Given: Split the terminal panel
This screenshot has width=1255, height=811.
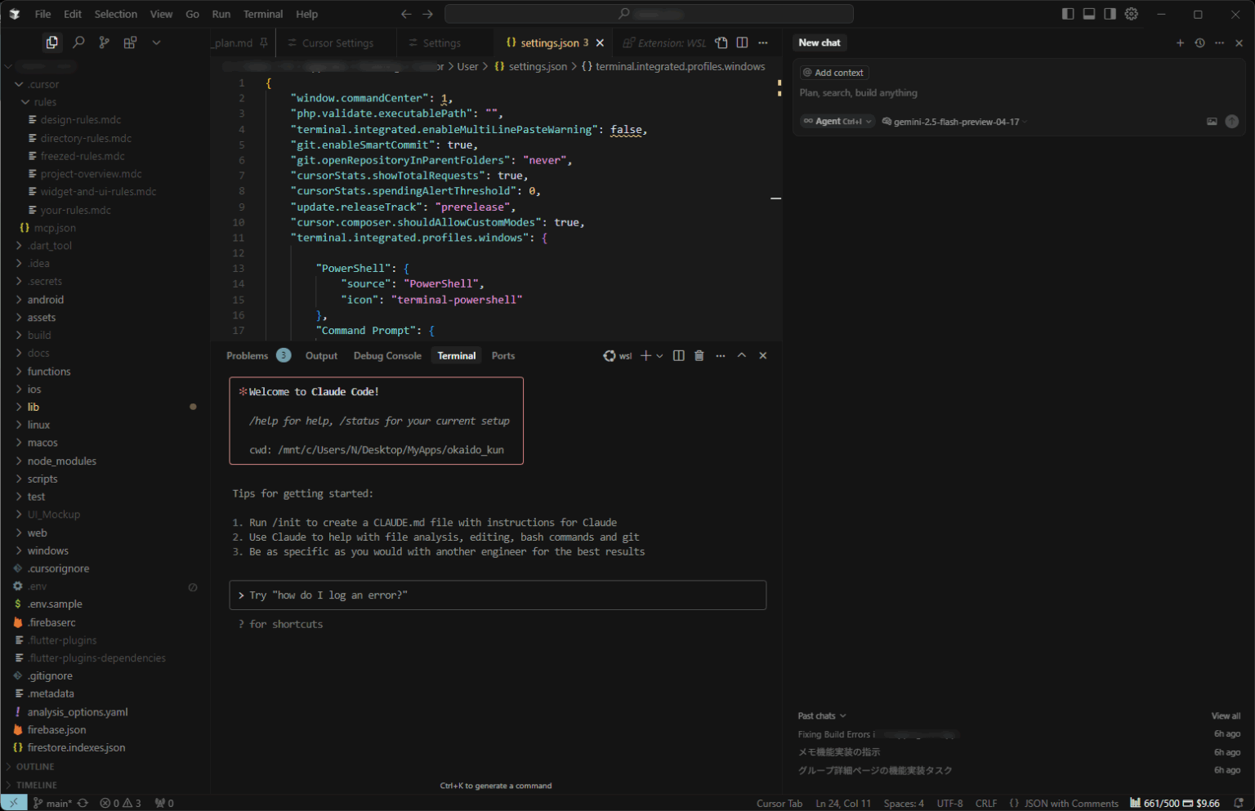Looking at the screenshot, I should (678, 355).
